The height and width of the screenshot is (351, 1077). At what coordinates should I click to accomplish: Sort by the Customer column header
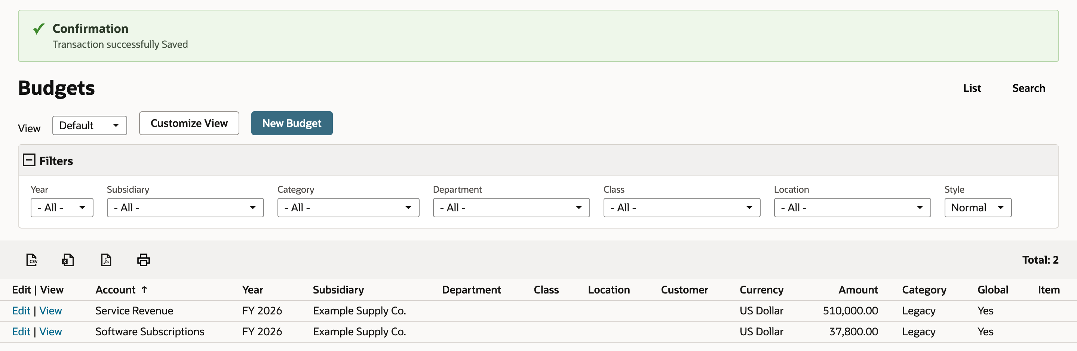(684, 290)
